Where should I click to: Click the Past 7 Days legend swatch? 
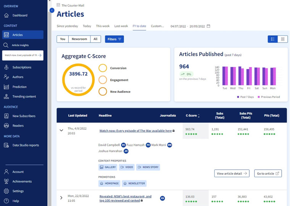pos(238,97)
